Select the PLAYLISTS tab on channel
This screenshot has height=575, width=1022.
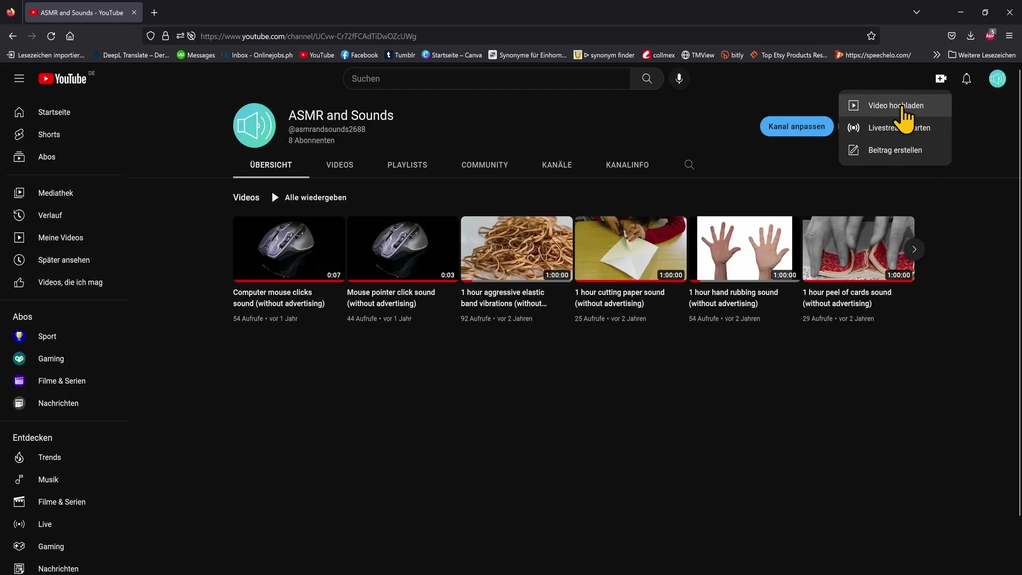tap(407, 165)
